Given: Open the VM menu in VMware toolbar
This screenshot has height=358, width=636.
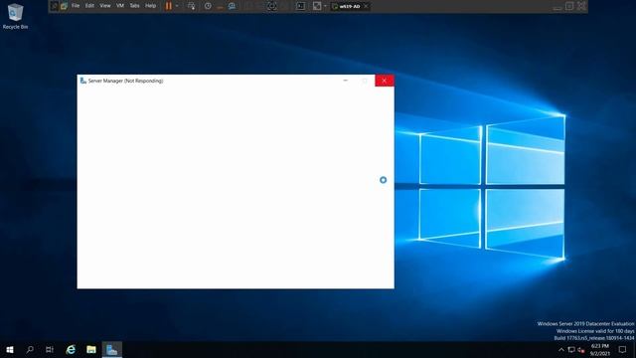Looking at the screenshot, I should tap(120, 6).
